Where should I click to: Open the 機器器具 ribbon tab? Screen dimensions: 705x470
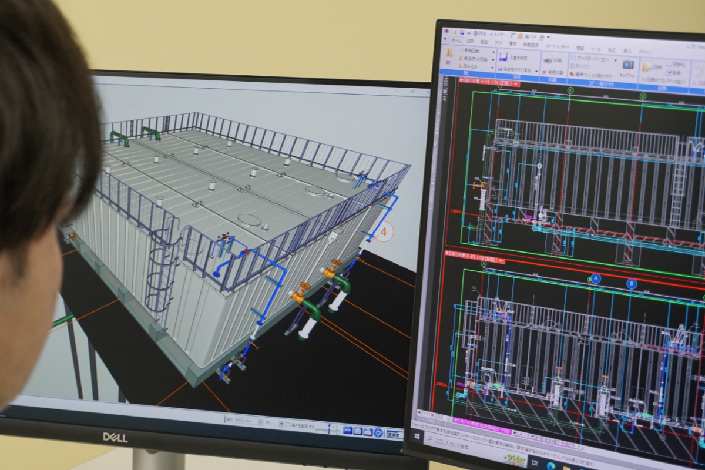point(531,45)
